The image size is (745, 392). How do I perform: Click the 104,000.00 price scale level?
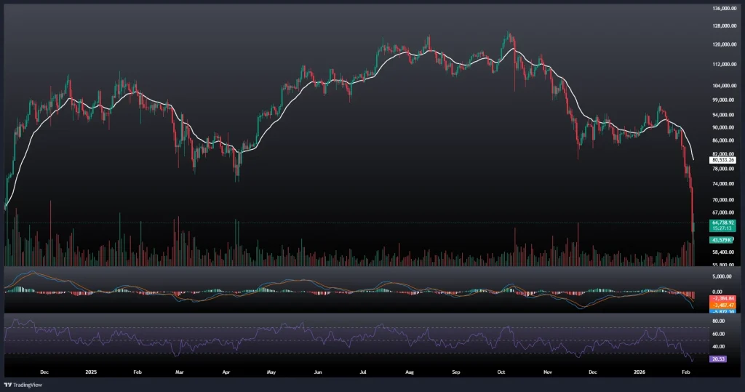point(725,85)
